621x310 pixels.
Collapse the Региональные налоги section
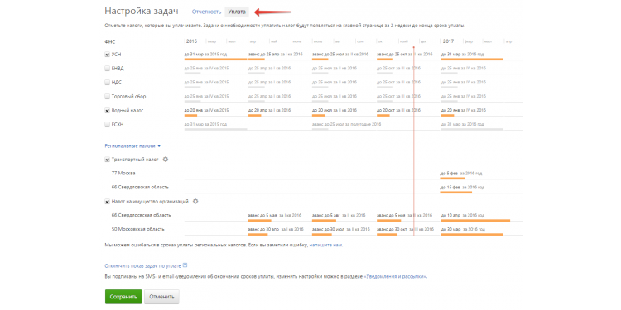132,145
